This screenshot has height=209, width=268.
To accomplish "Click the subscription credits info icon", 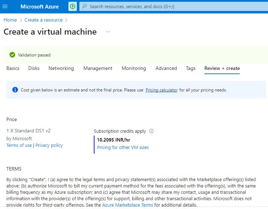I will pos(151,131).
